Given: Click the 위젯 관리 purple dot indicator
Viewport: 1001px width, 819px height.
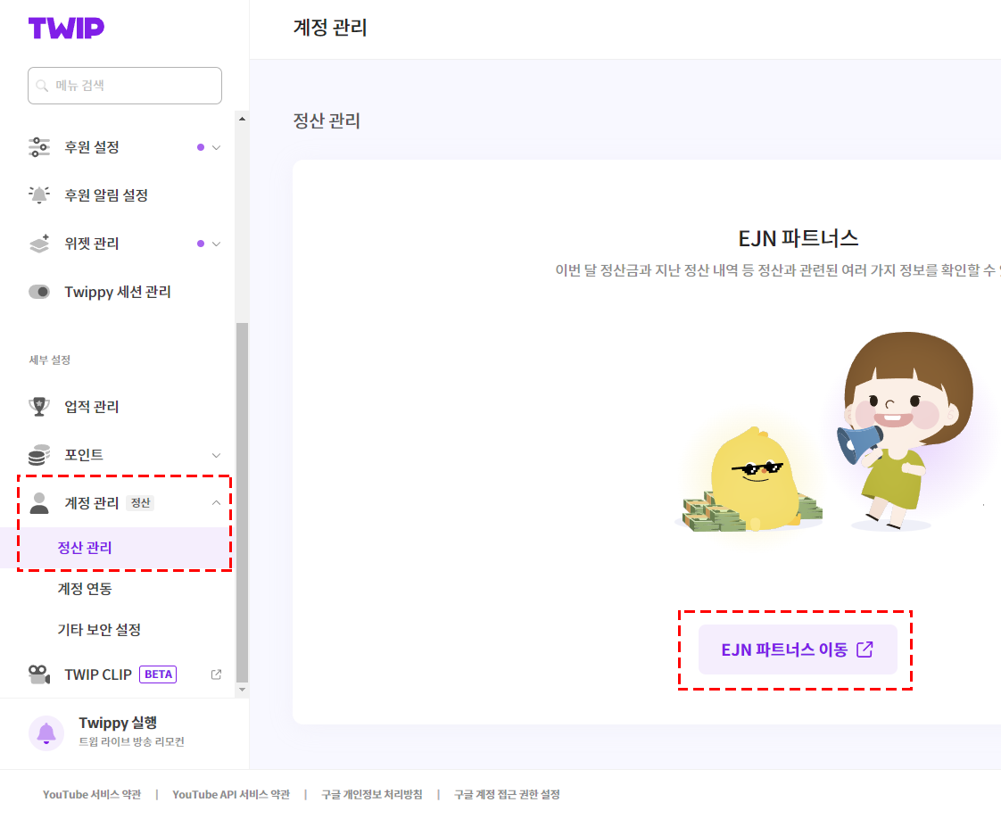Looking at the screenshot, I should click(x=201, y=244).
